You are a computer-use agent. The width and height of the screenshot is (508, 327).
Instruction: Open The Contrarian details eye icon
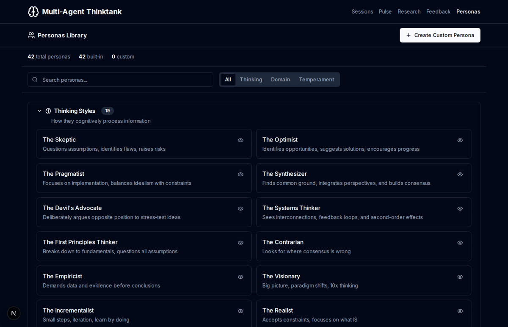click(x=460, y=243)
